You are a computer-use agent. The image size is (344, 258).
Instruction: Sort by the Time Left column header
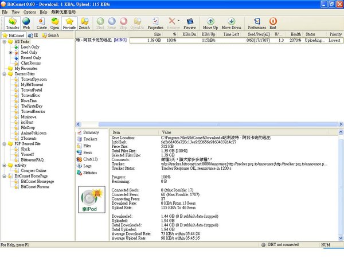[231, 34]
